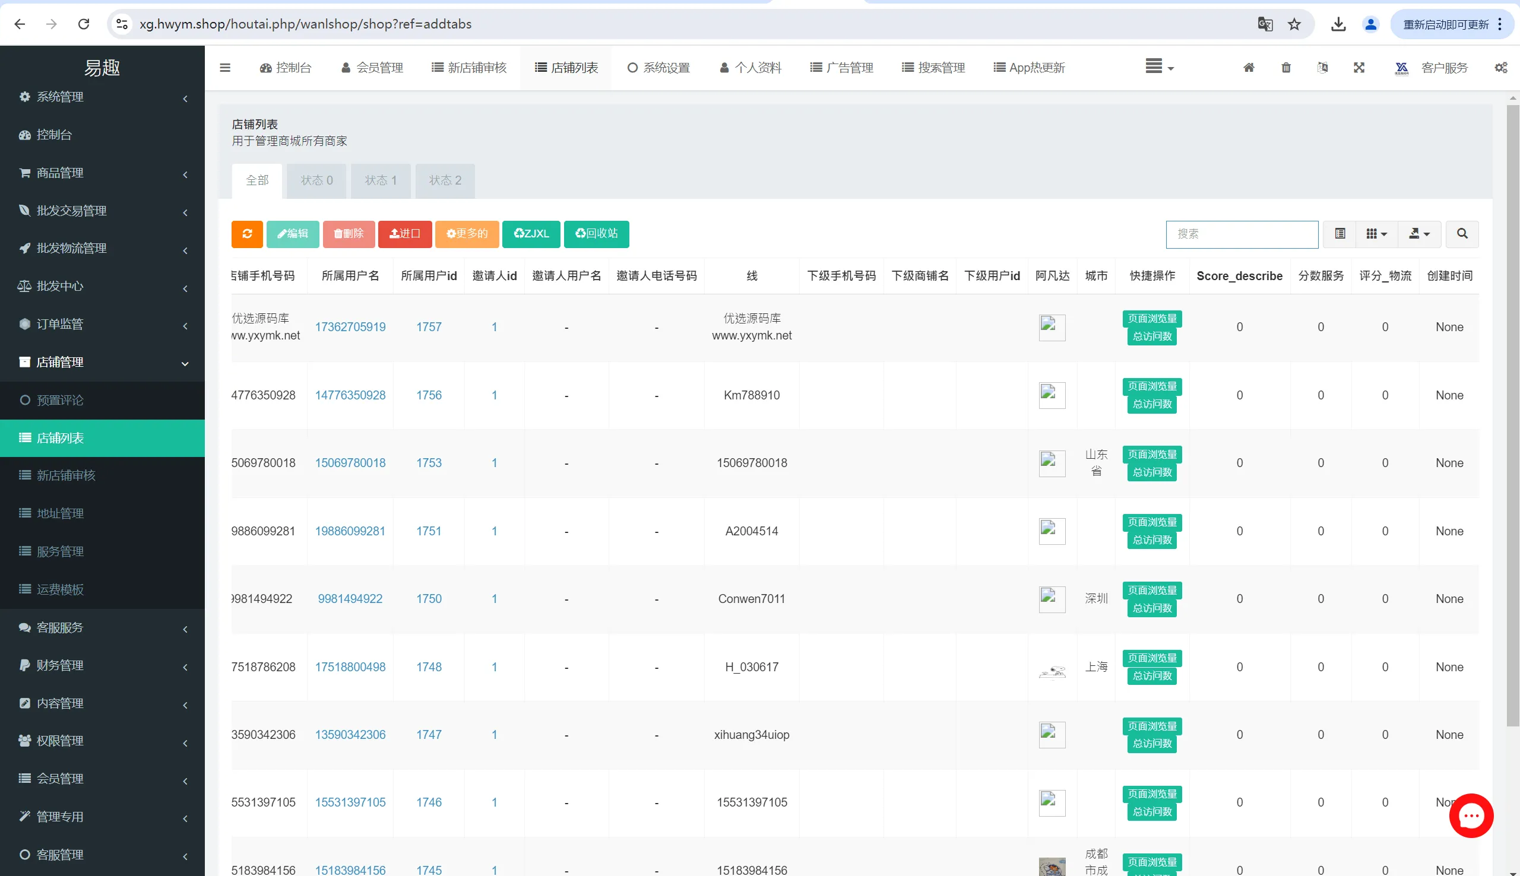Switch to the 状态 1 tab
This screenshot has width=1520, height=876.
coord(381,180)
